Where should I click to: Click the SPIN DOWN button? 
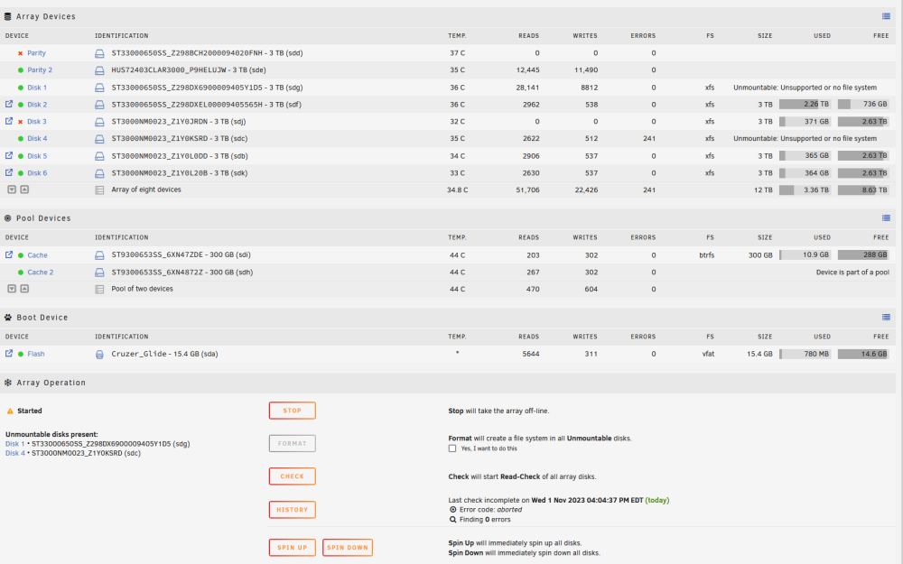point(348,548)
